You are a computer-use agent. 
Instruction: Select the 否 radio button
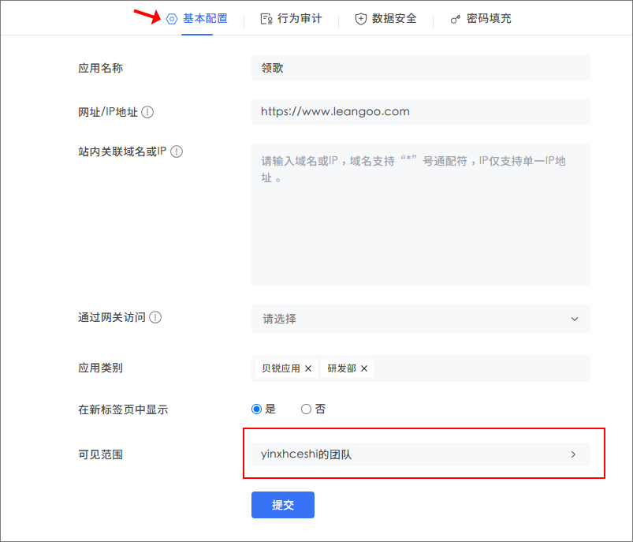click(x=306, y=409)
